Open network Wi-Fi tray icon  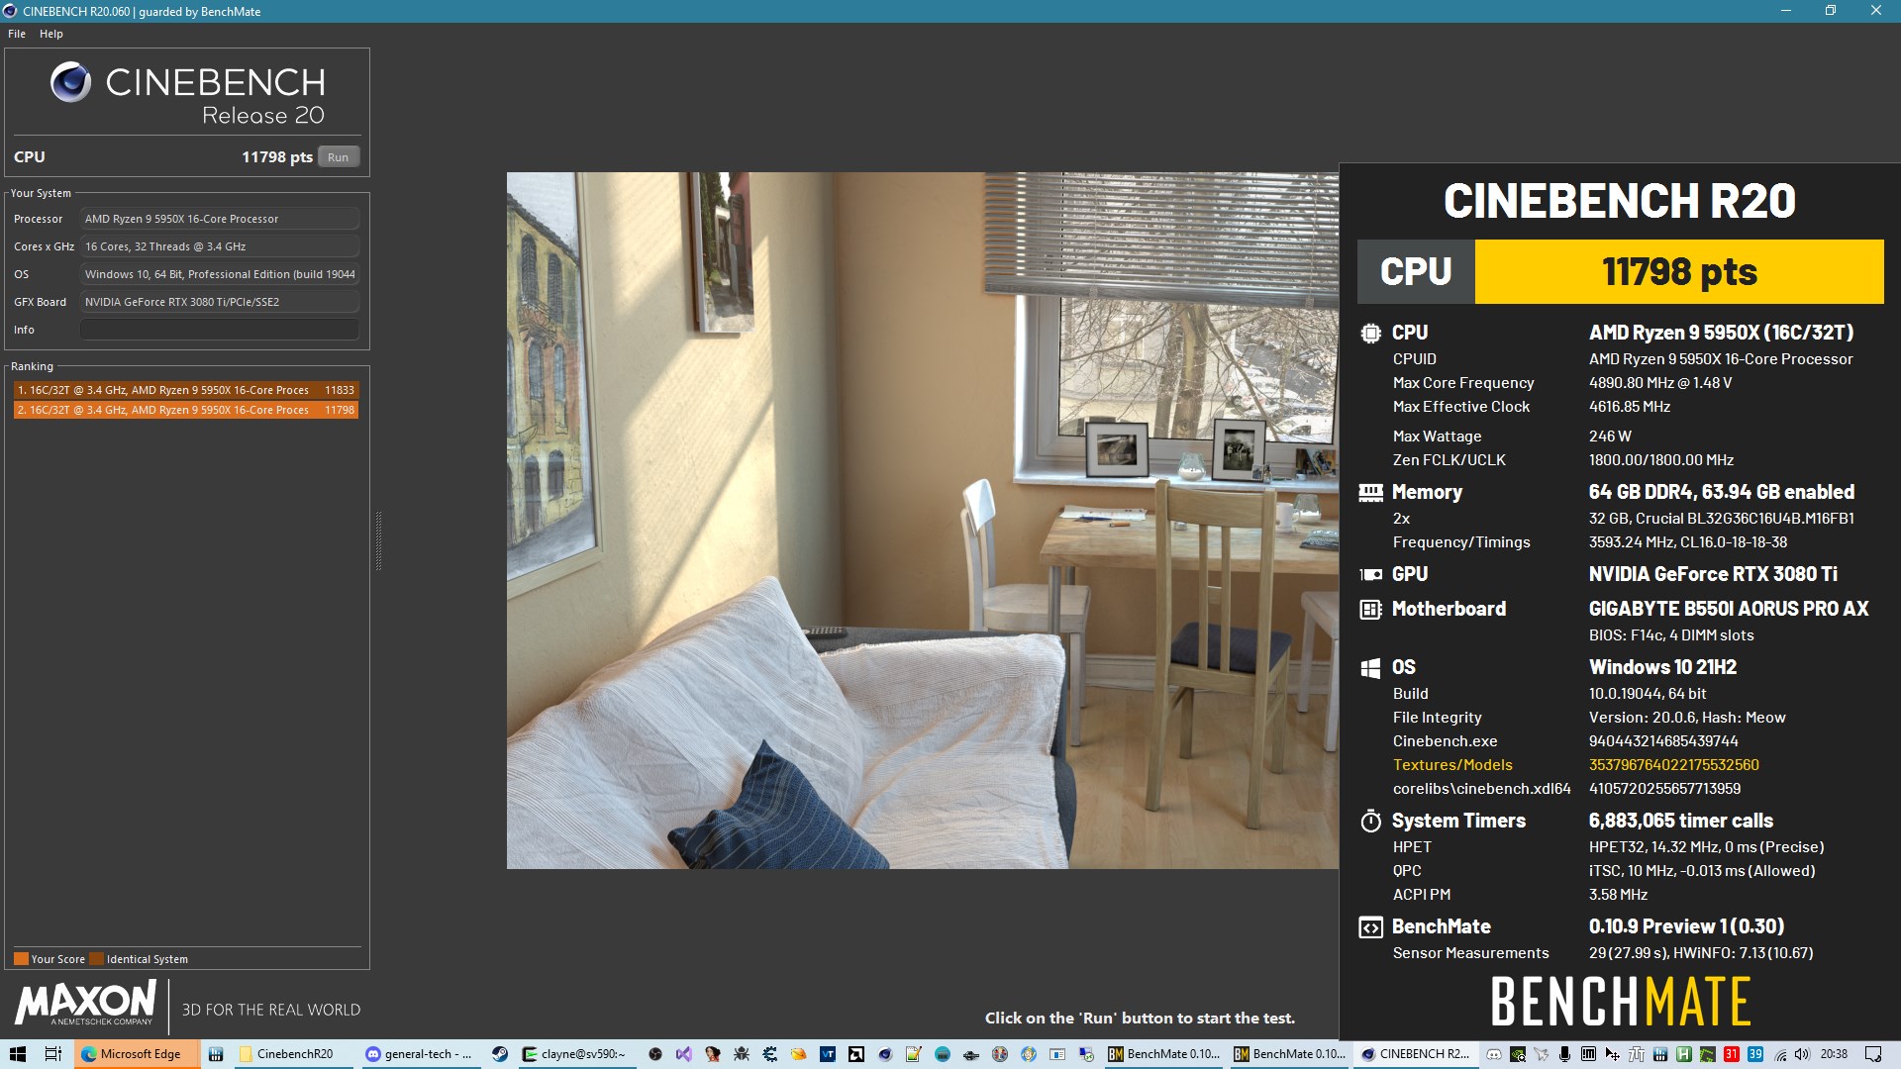point(1781,1054)
